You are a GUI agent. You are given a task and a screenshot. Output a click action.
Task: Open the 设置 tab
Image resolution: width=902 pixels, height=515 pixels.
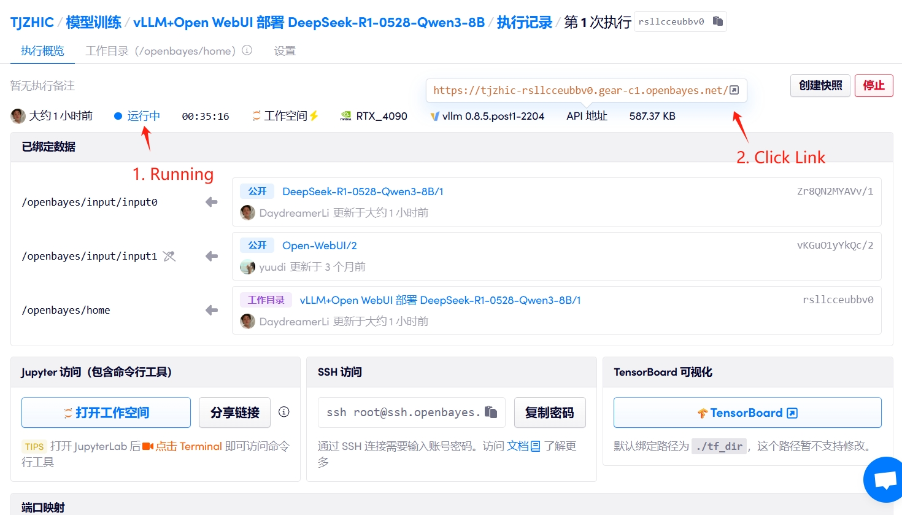[285, 50]
